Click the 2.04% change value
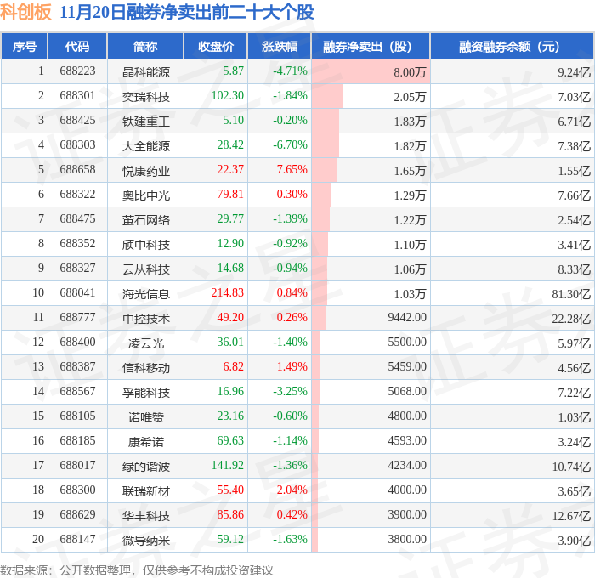This screenshot has width=595, height=578. 292,490
